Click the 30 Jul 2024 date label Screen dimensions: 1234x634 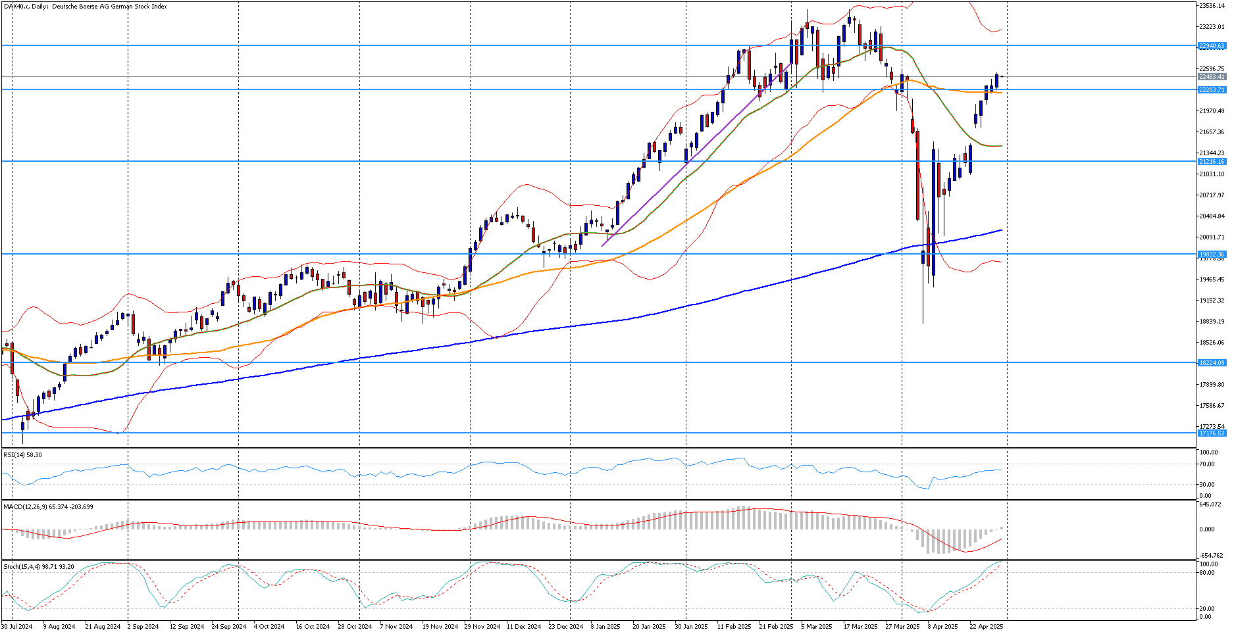point(16,627)
